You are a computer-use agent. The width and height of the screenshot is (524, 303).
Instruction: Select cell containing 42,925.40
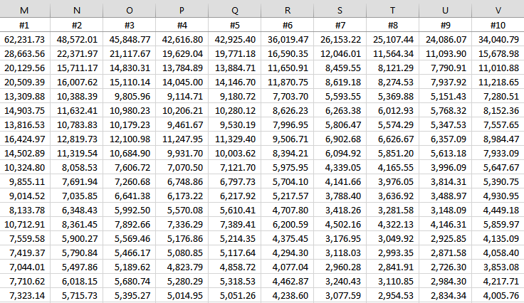point(235,39)
